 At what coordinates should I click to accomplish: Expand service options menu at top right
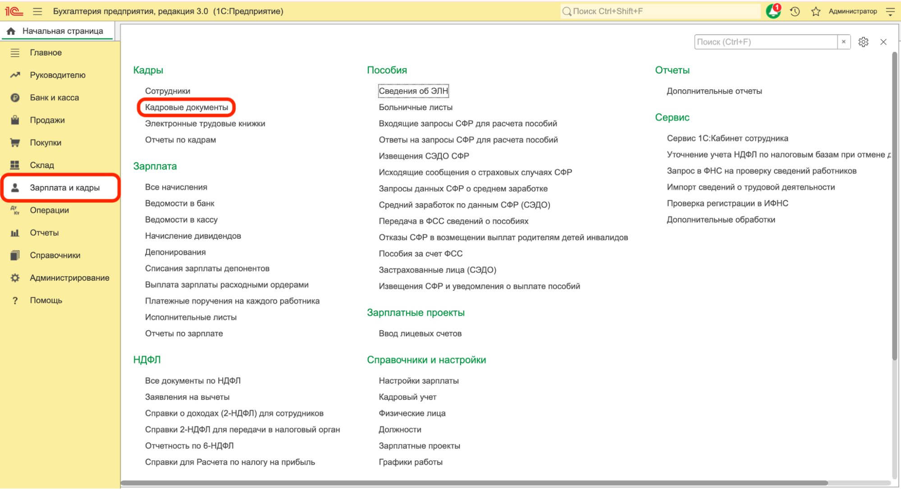tap(890, 11)
